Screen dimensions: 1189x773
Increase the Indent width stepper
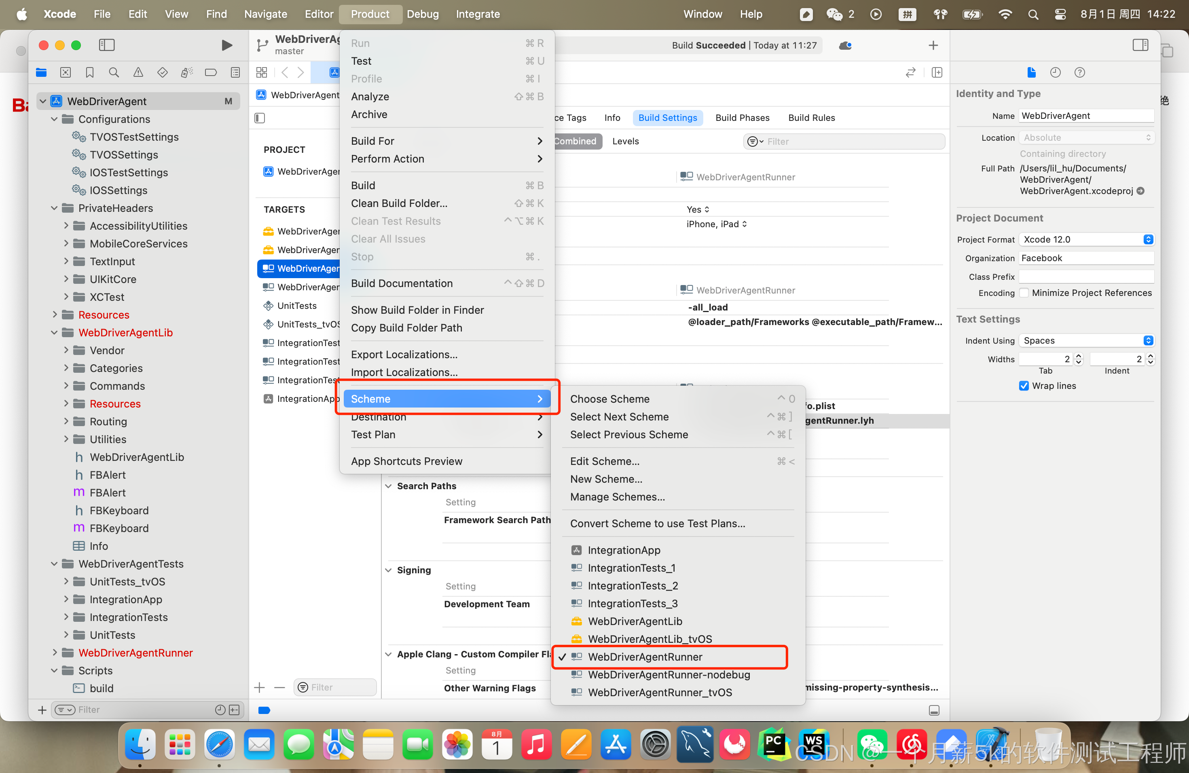pyautogui.click(x=1150, y=356)
